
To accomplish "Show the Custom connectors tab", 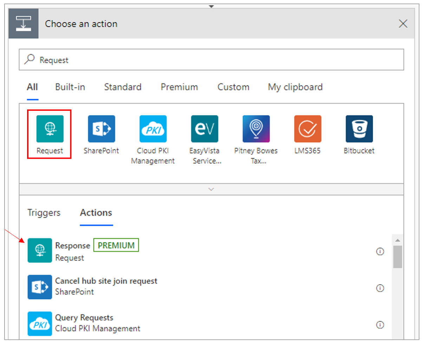I will click(x=234, y=87).
